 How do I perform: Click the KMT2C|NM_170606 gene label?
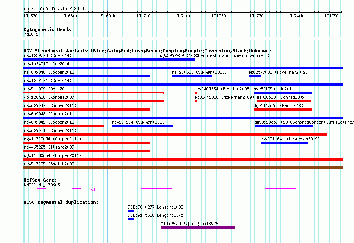(42, 185)
